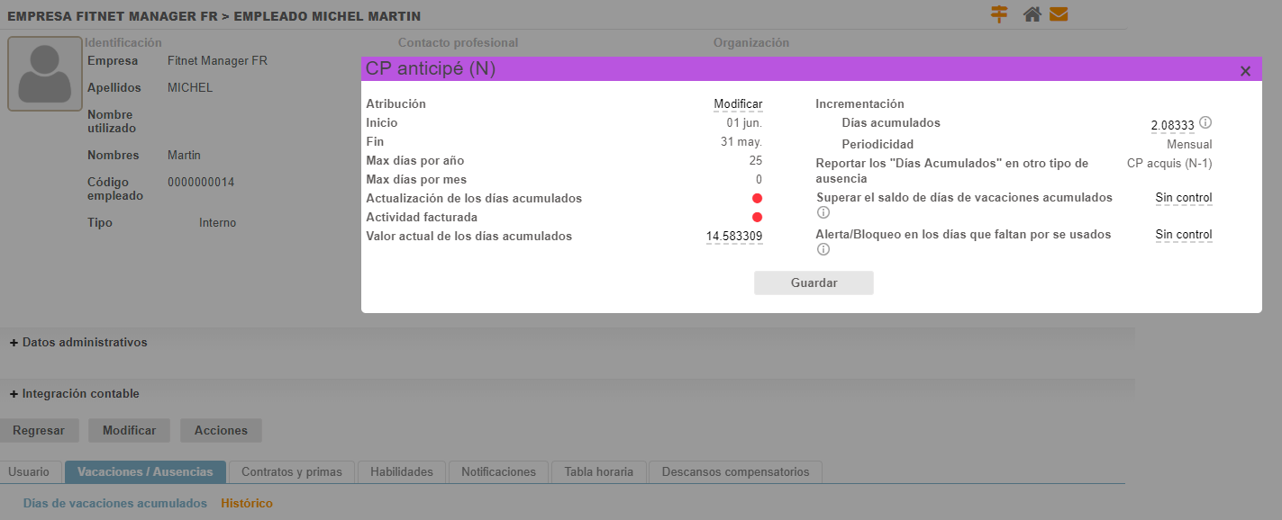Click info icon next to Días acumulados
The height and width of the screenshot is (520, 1282).
tap(1205, 122)
